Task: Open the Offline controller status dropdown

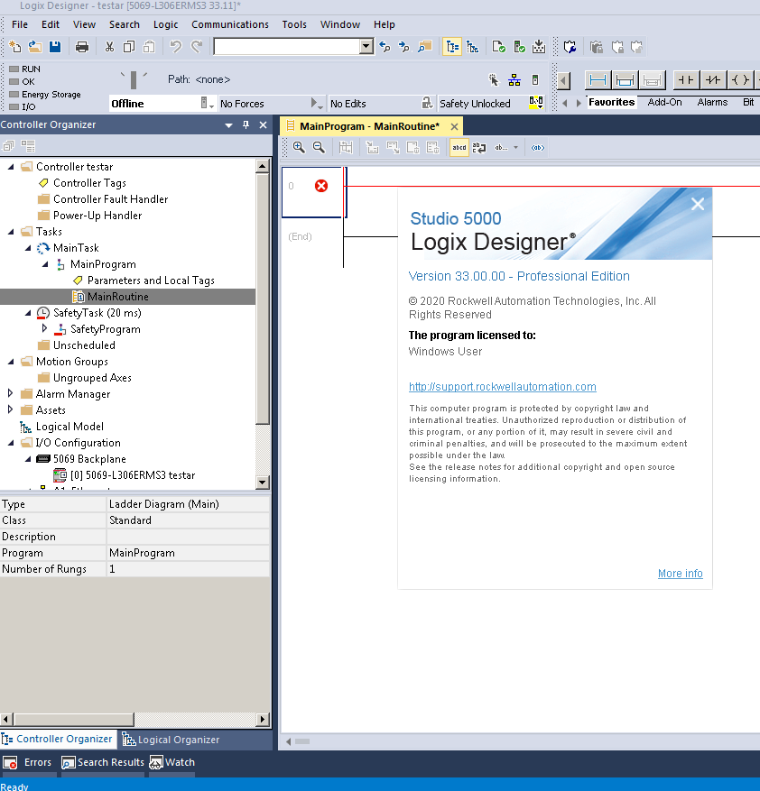Action: (206, 104)
